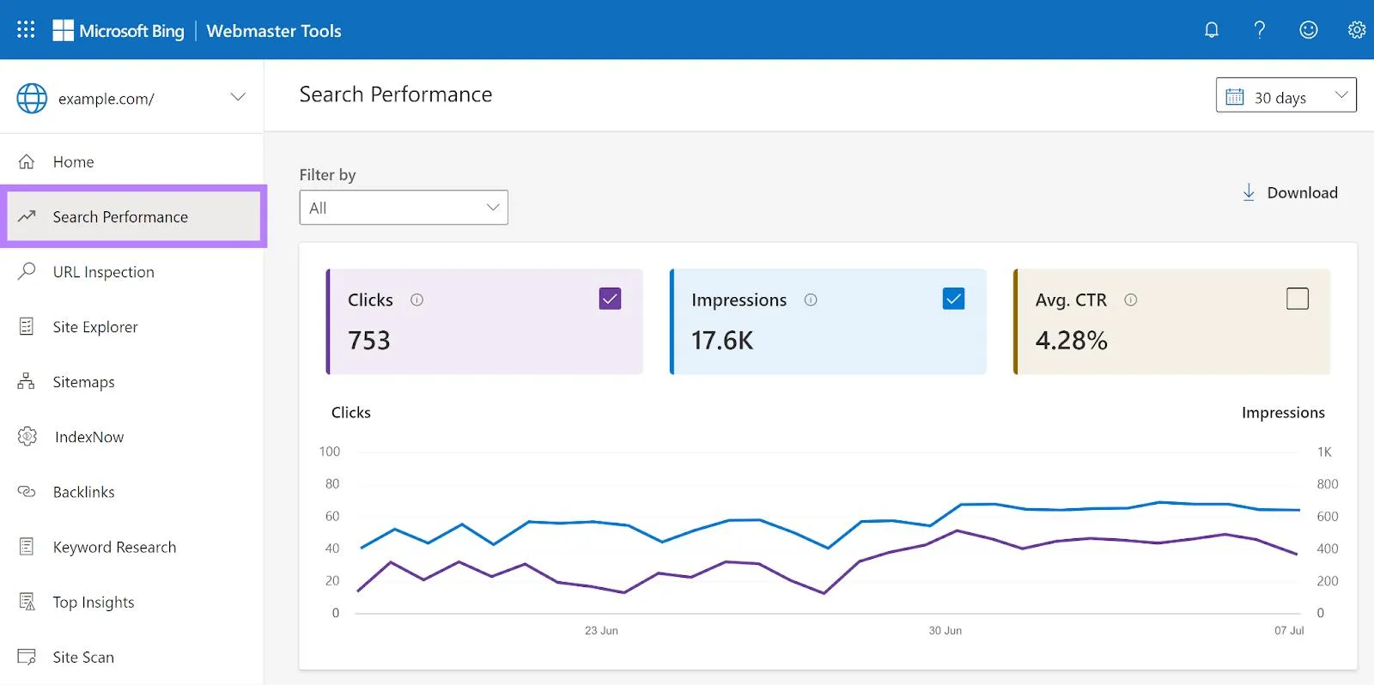Image resolution: width=1374 pixels, height=685 pixels.
Task: Click the Microsoft Bing logo
Action: (119, 31)
